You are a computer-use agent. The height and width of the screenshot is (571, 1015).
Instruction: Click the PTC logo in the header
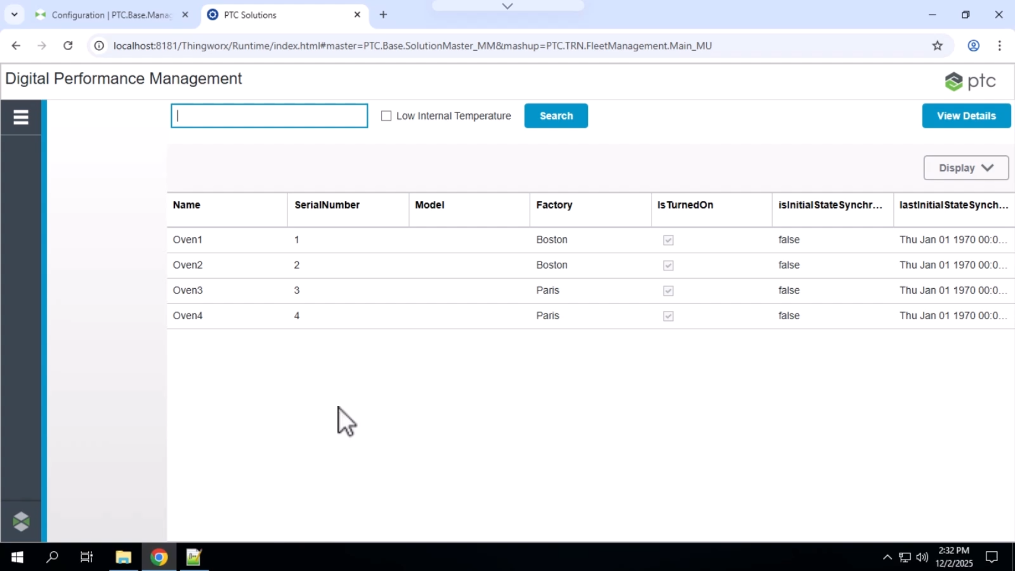coord(970,81)
